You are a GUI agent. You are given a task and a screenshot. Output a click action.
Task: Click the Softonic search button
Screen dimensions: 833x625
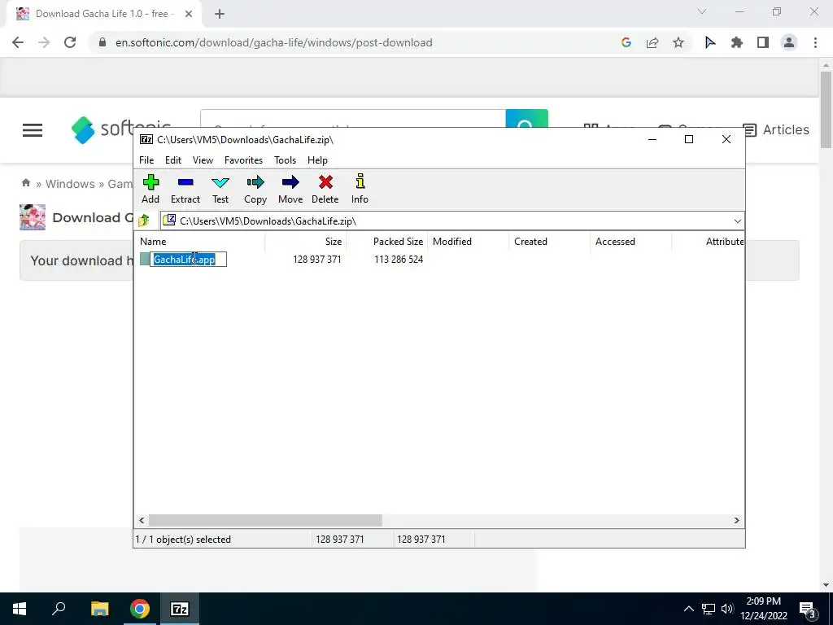click(x=526, y=119)
